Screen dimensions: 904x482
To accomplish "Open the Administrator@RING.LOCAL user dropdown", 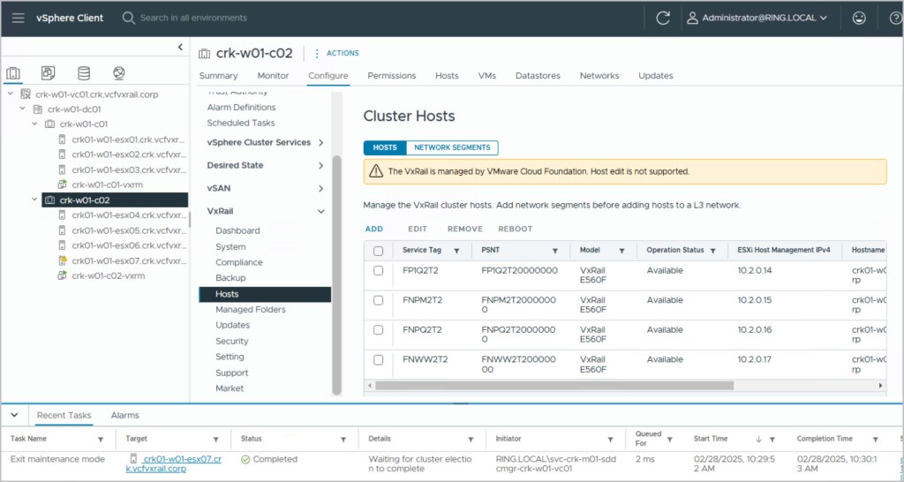I will [757, 18].
